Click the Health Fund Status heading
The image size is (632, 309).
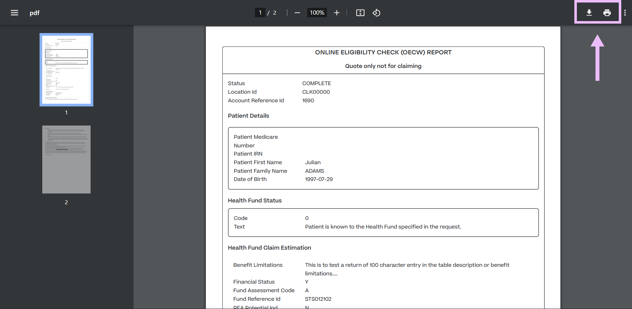tap(255, 200)
